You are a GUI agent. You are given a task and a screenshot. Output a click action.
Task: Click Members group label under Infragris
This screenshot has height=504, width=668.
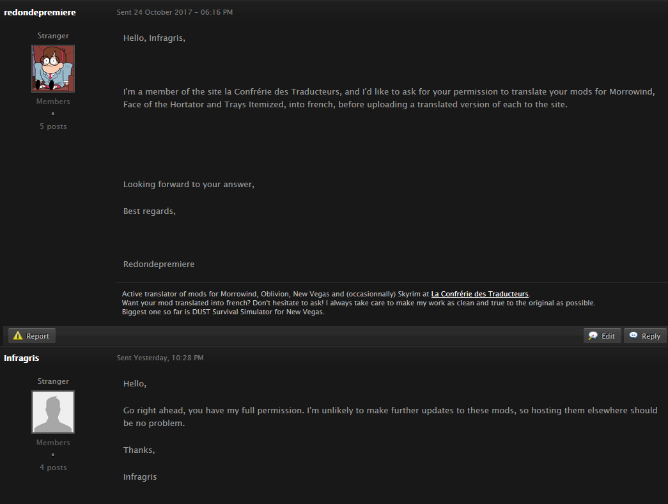point(53,443)
